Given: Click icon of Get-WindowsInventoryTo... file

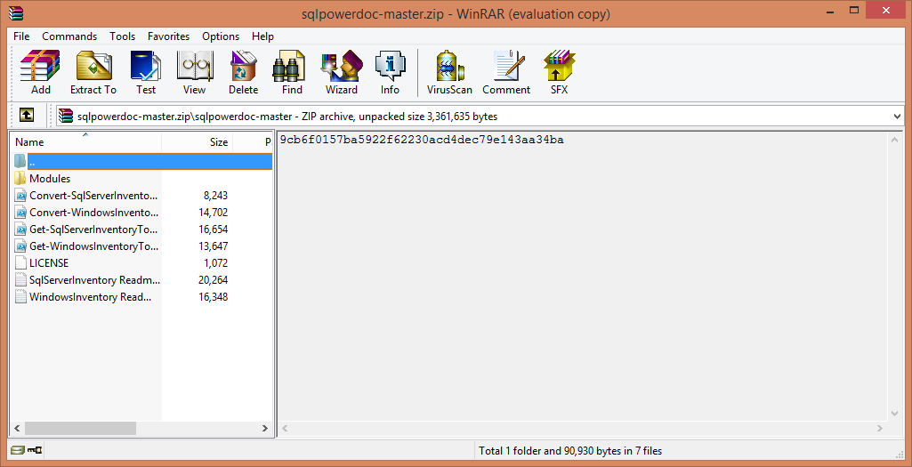Looking at the screenshot, I should click(x=20, y=246).
